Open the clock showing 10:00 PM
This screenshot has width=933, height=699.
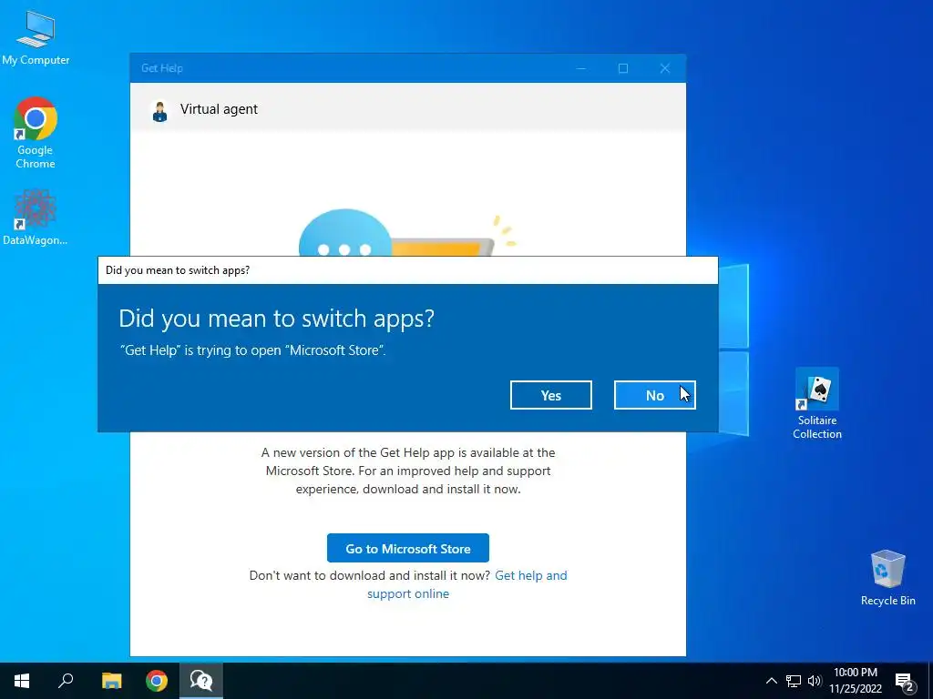(x=856, y=681)
